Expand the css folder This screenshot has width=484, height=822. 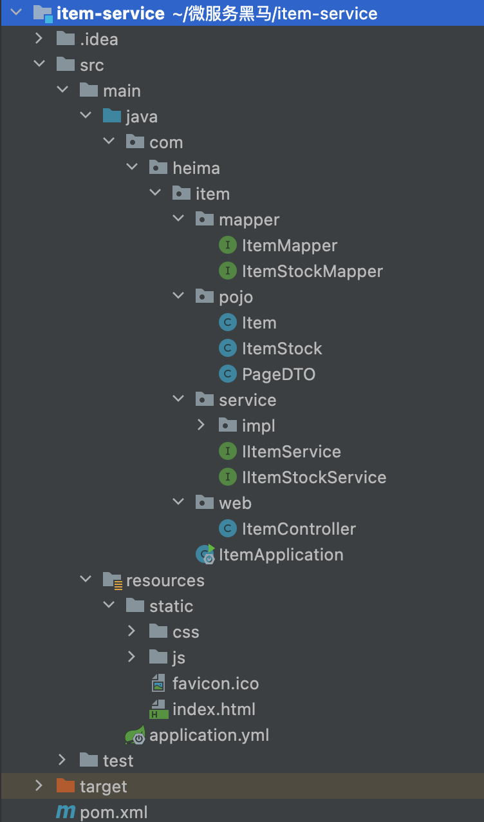tap(131, 631)
